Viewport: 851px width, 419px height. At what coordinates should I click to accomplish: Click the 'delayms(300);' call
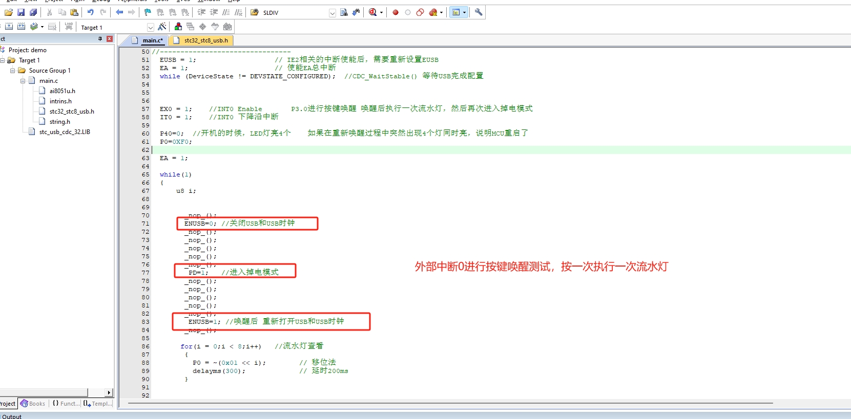219,371
